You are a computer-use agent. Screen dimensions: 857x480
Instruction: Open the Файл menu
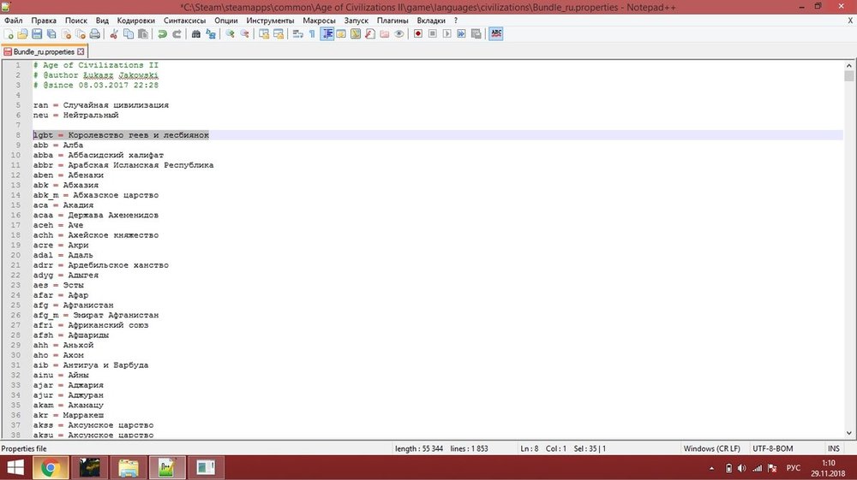click(x=13, y=21)
